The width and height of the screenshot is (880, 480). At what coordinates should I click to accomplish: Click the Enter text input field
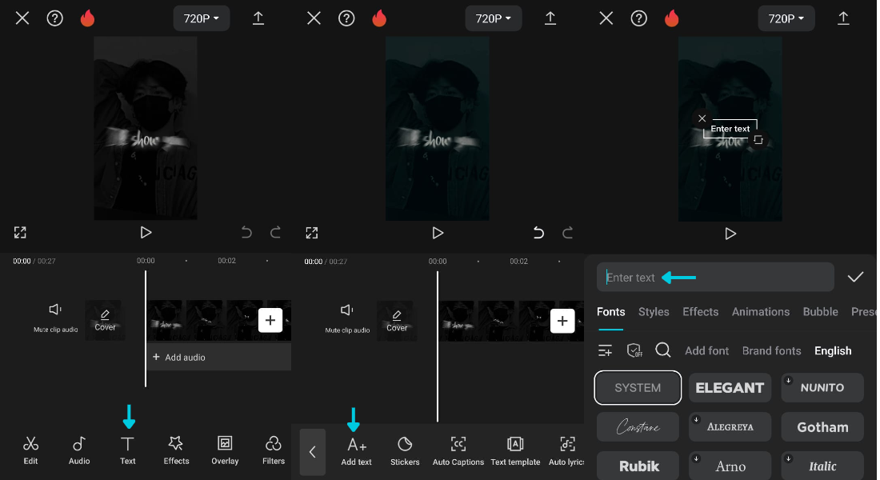pyautogui.click(x=715, y=278)
